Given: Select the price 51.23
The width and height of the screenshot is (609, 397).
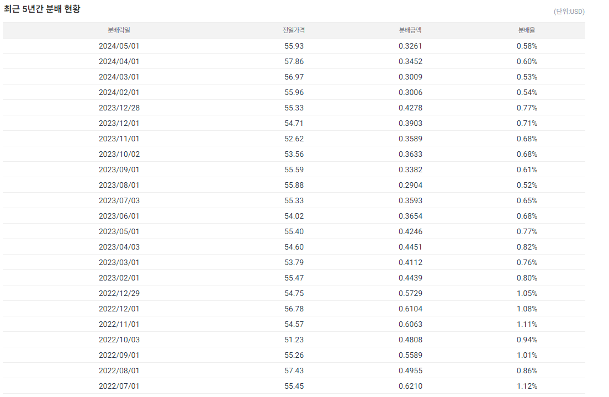Looking at the screenshot, I should [294, 340].
